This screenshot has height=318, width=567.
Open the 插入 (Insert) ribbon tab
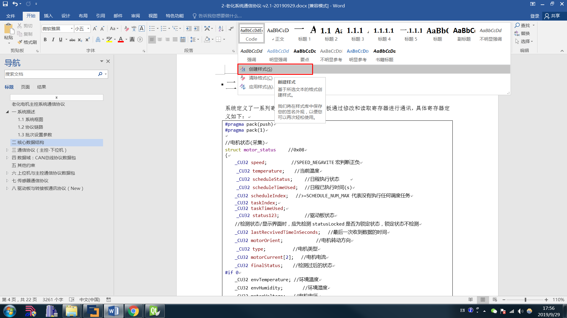pos(48,16)
